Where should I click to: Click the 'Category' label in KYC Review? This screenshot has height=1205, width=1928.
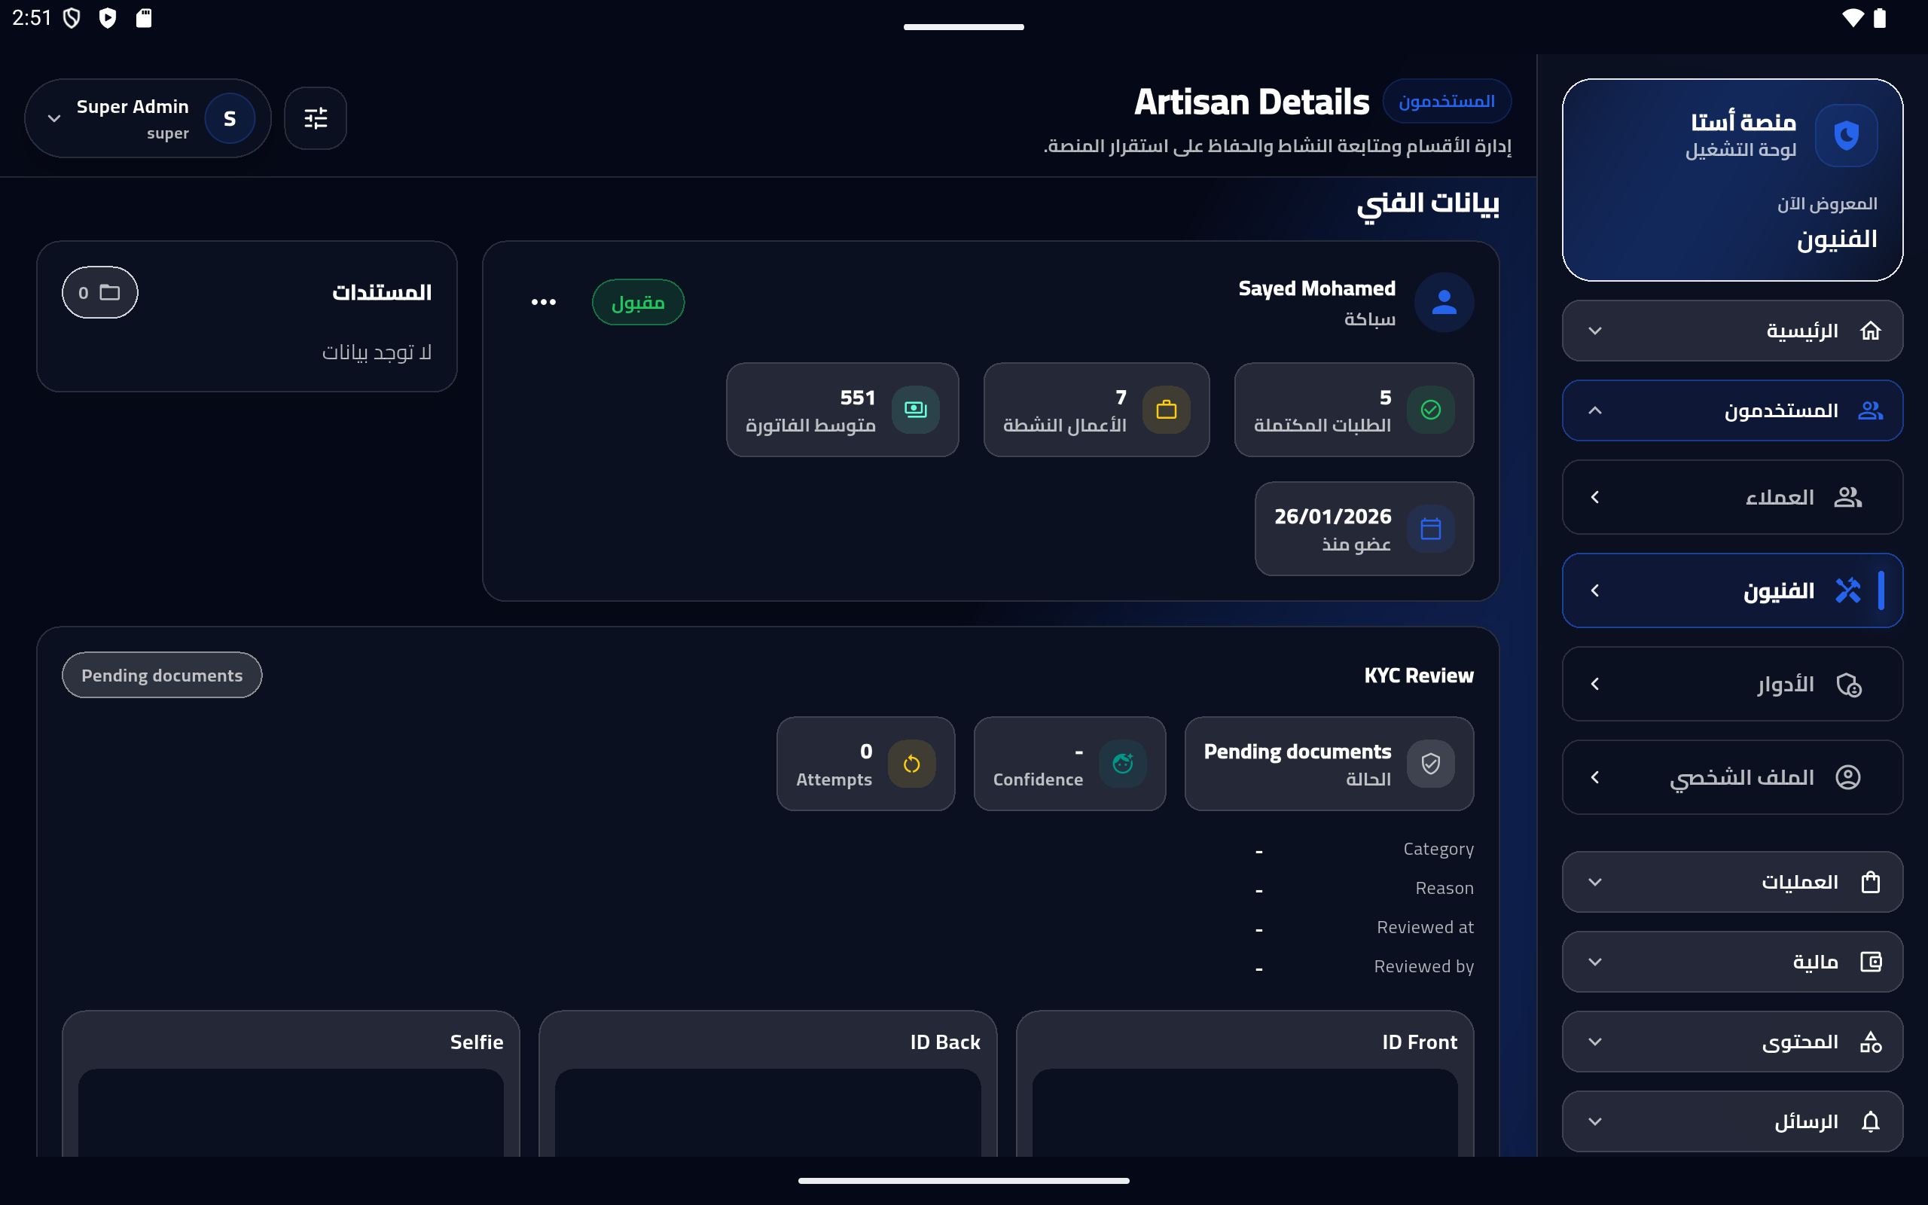1438,850
